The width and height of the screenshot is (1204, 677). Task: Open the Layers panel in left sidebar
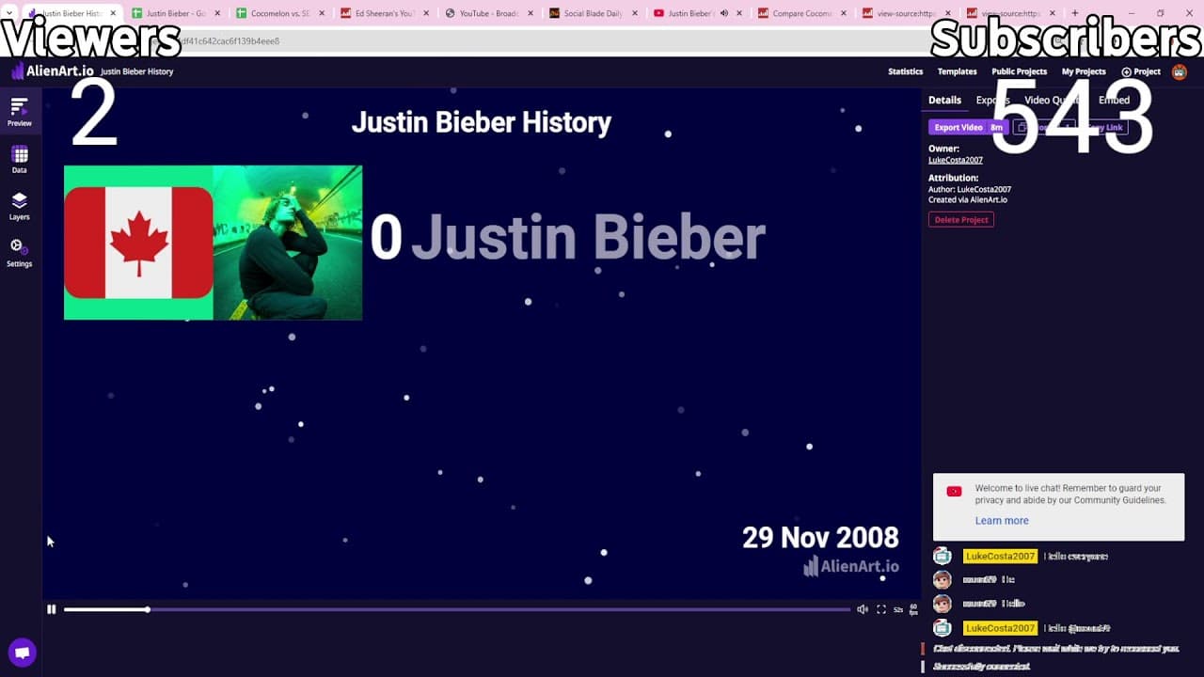click(x=20, y=206)
